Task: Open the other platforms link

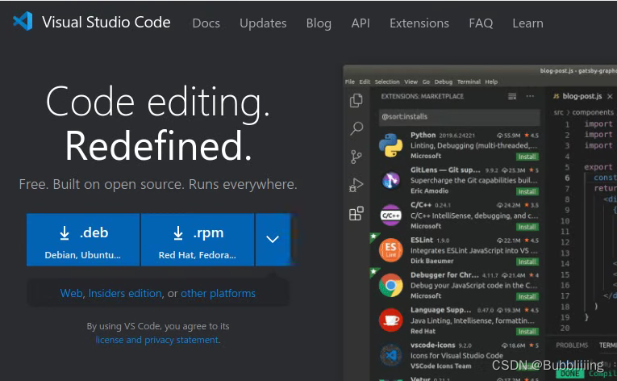Action: coord(218,294)
